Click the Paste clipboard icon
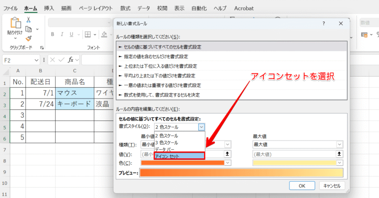The image size is (379, 198). (x=15, y=23)
